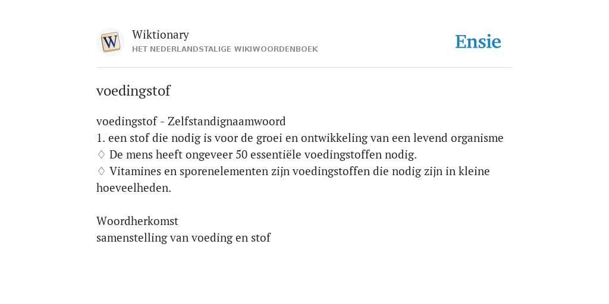Viewport: 609px width, 304px height.
Task: Click the Wiktionary source title
Action: [161, 34]
